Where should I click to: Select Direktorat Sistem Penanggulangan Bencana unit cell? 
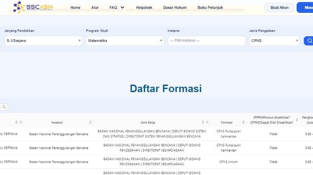[152, 134]
